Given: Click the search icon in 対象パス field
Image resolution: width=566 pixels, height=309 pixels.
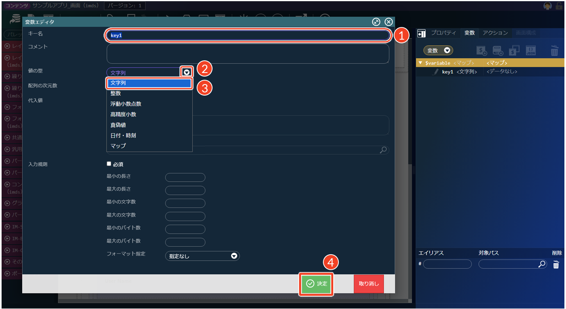Looking at the screenshot, I should [542, 264].
